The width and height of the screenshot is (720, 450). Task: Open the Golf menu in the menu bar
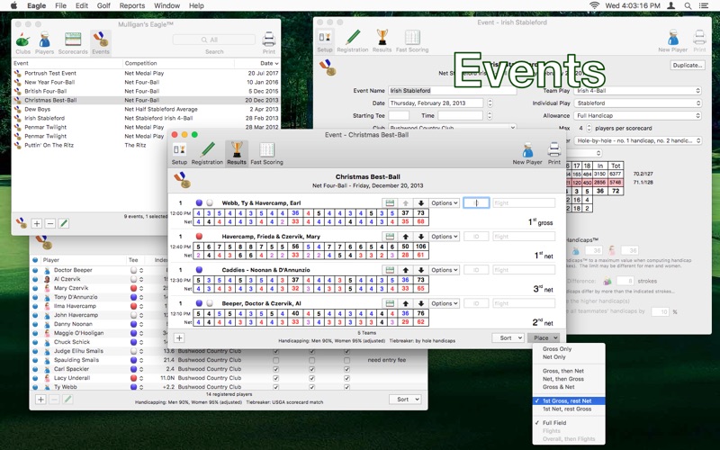(103, 5)
